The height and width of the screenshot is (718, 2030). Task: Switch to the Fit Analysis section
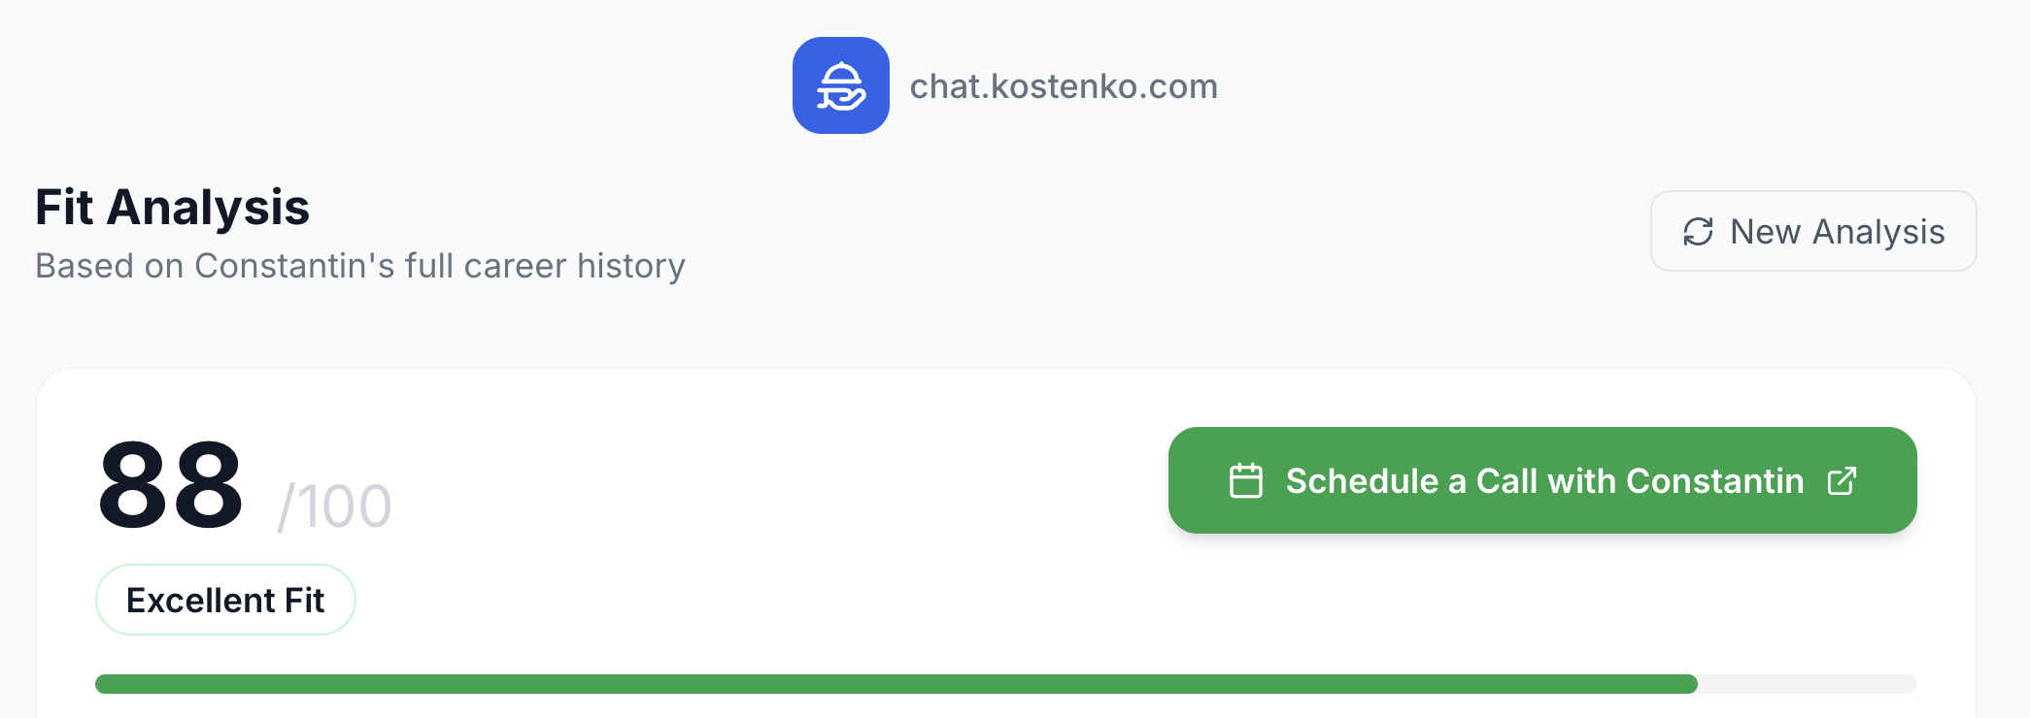tap(173, 207)
